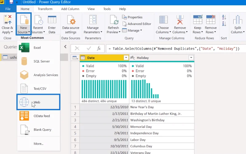Open the Date column filter dropdown
Image resolution: width=246 pixels, height=154 pixels.
click(126, 58)
